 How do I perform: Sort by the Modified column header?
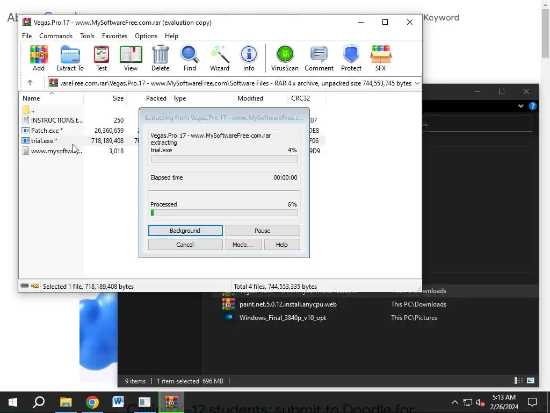point(261,98)
